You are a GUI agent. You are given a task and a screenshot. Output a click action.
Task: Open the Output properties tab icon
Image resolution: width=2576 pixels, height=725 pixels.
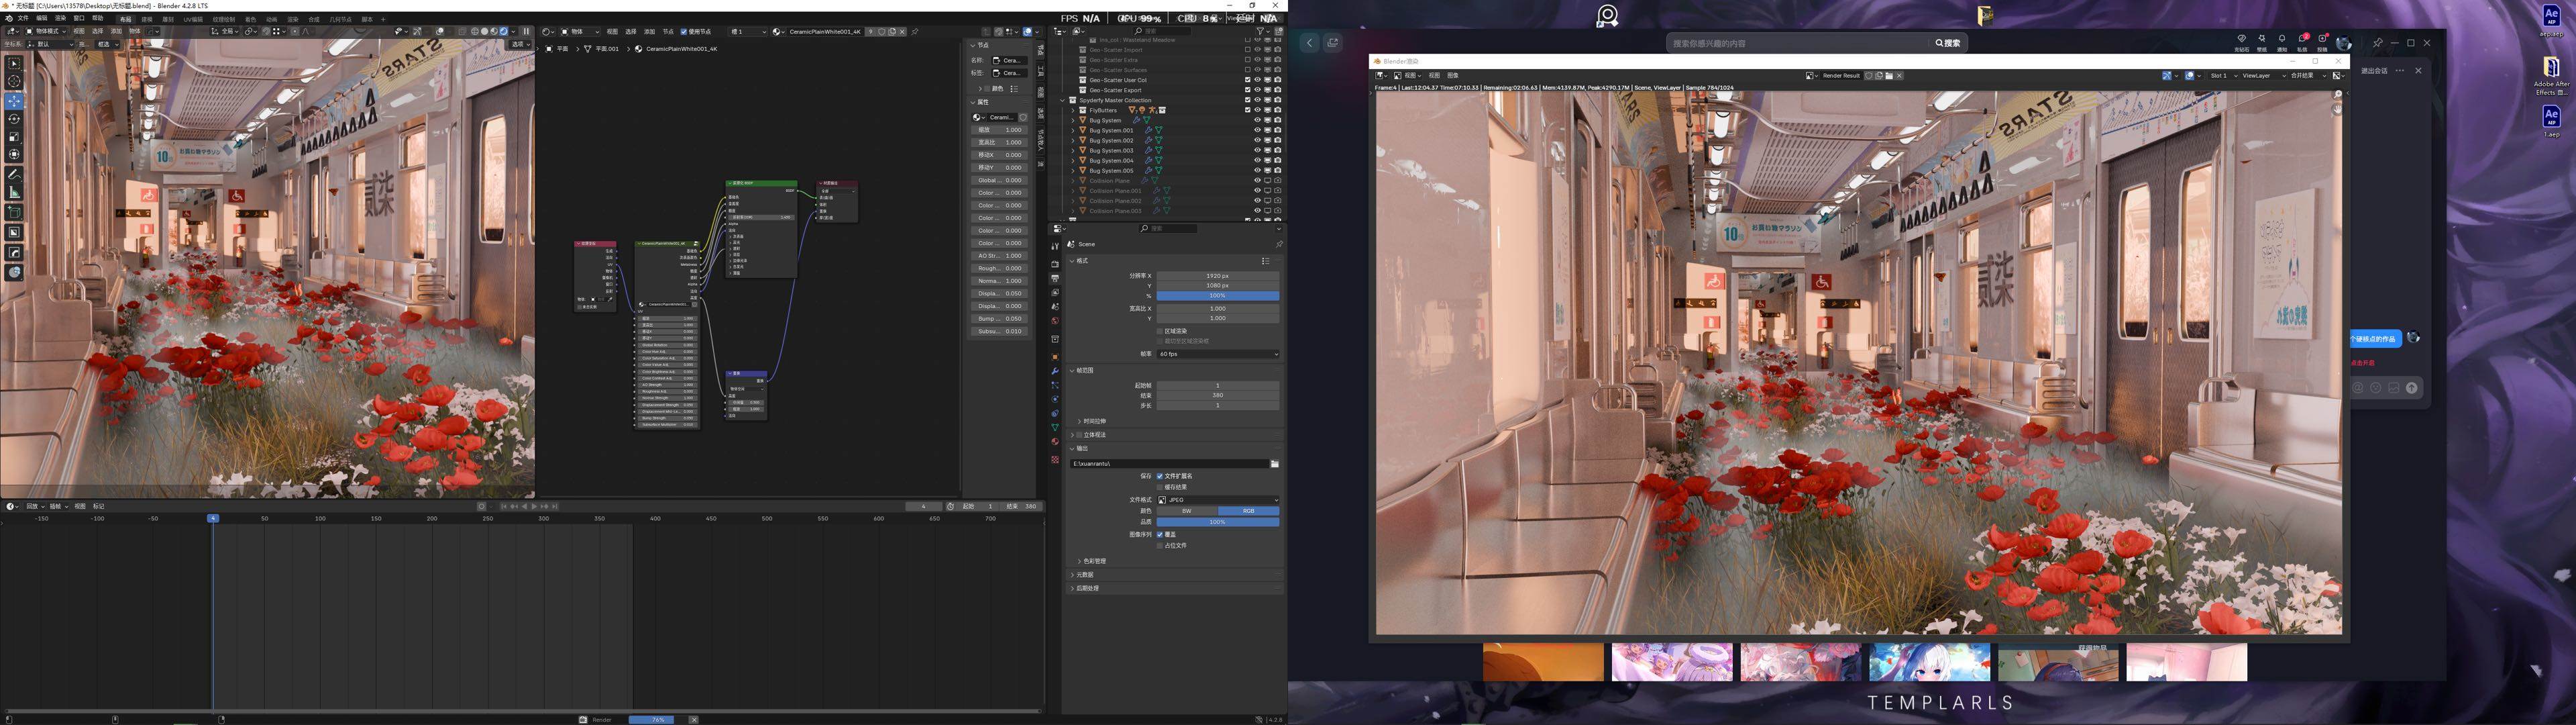click(x=1055, y=279)
